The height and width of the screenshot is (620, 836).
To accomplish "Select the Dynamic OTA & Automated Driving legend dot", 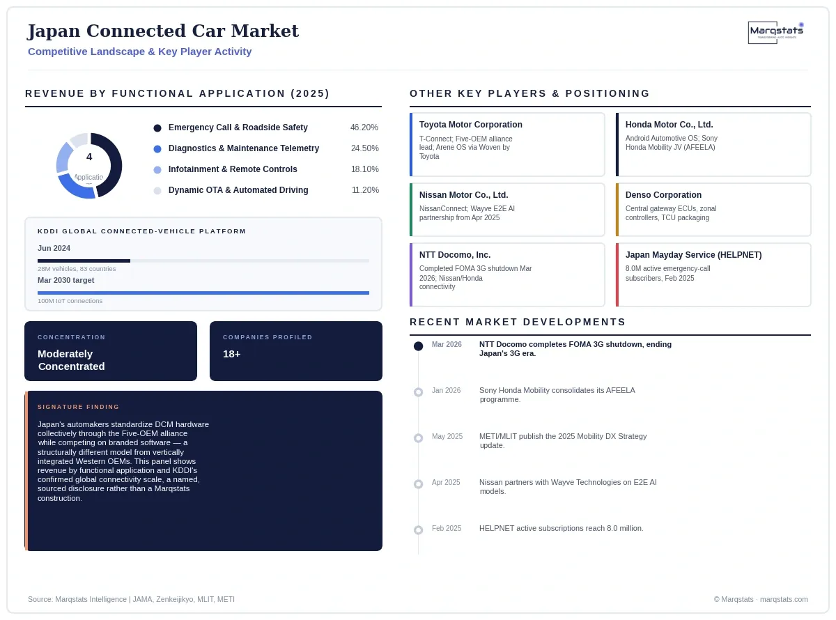I will pos(157,191).
